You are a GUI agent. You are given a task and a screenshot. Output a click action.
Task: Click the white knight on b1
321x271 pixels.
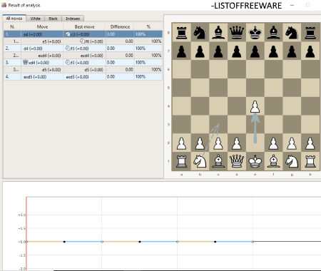(200, 161)
